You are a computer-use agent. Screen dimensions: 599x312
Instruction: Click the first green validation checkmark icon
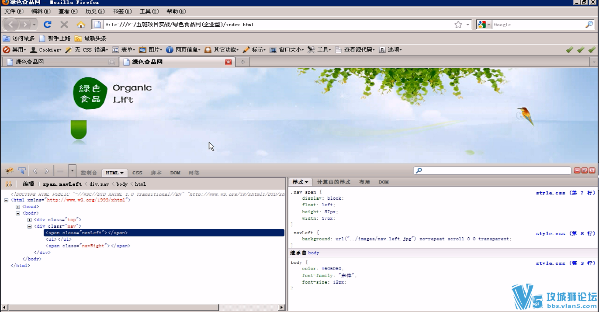tap(569, 50)
